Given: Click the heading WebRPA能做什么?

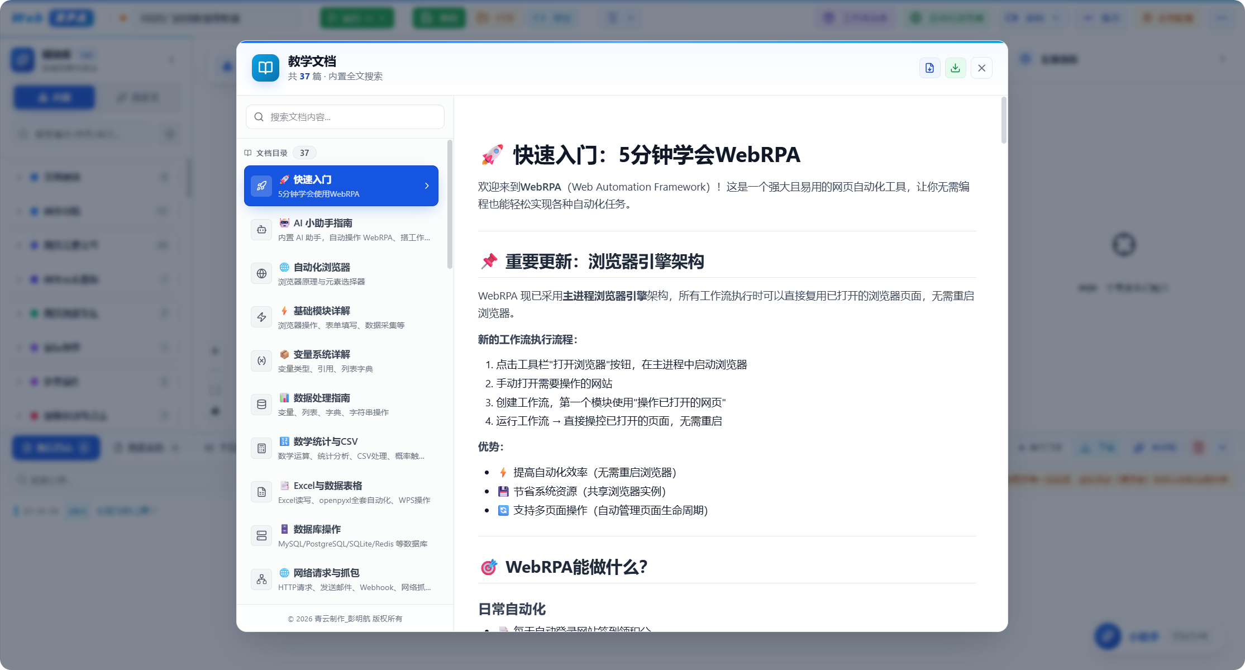Looking at the screenshot, I should (x=564, y=567).
